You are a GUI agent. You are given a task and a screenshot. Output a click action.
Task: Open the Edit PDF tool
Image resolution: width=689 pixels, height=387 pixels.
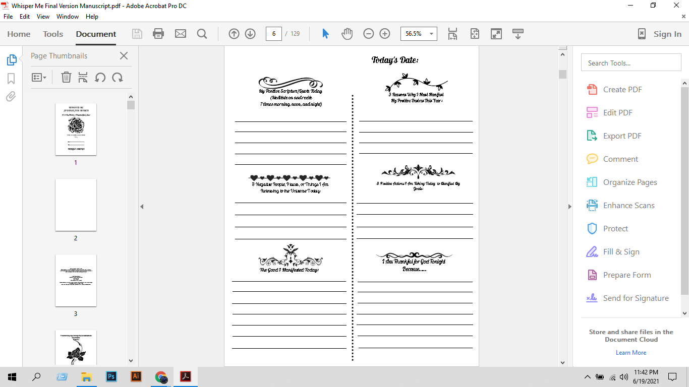617,113
